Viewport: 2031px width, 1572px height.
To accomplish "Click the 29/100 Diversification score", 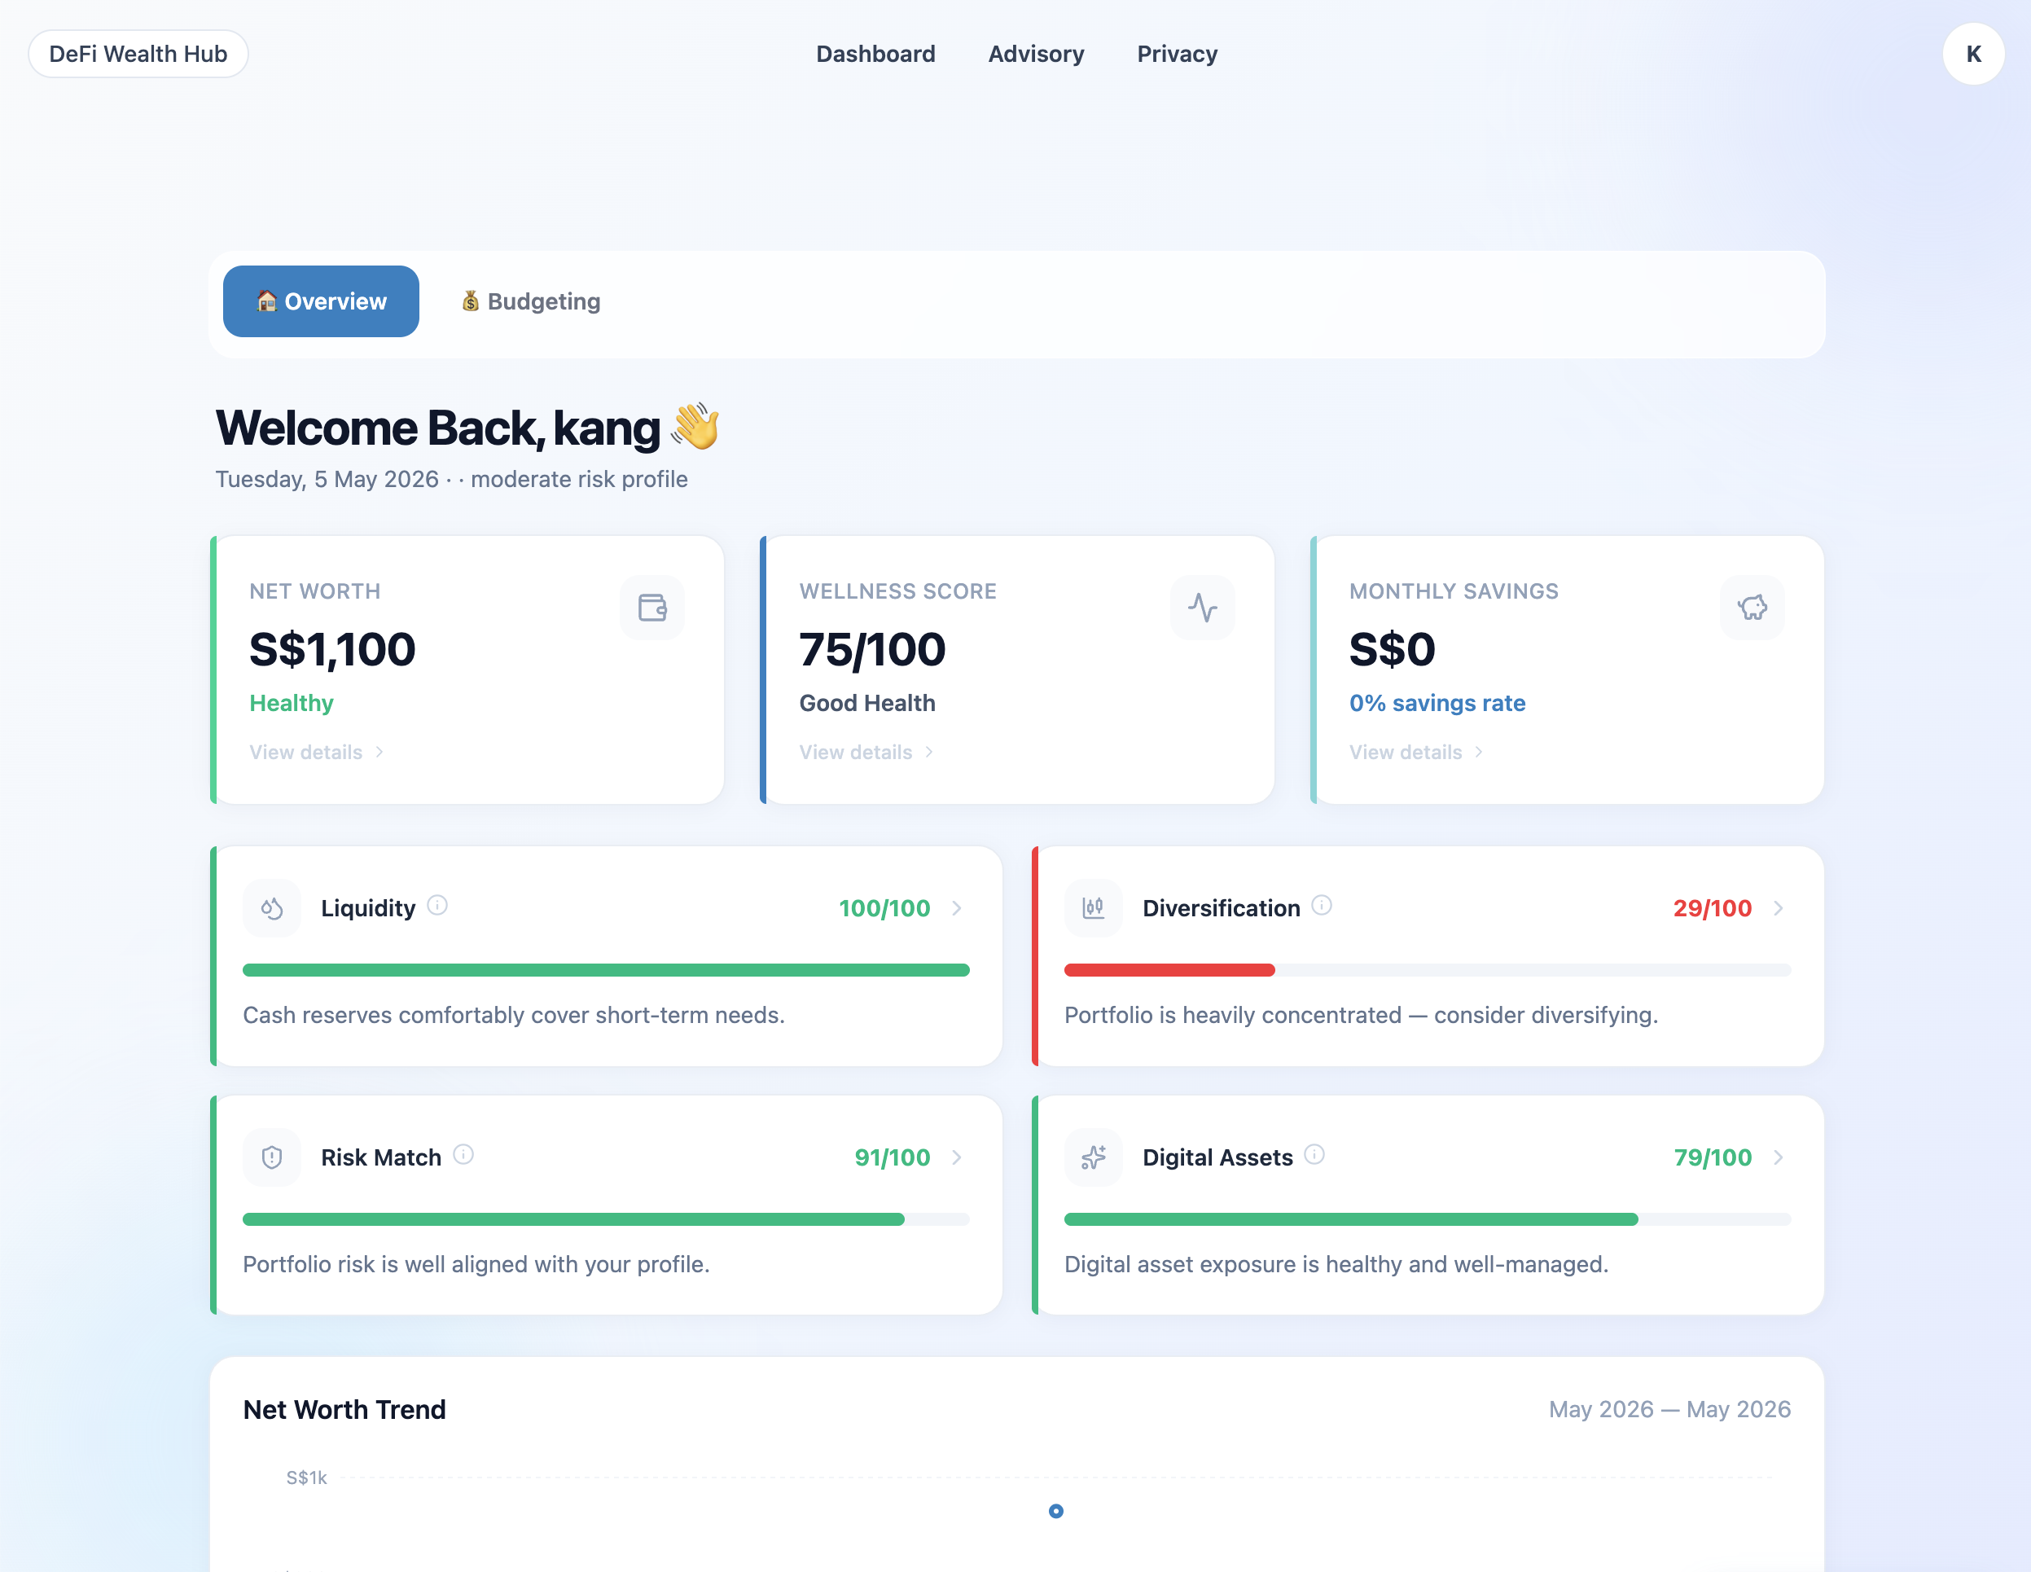I will pos(1712,908).
